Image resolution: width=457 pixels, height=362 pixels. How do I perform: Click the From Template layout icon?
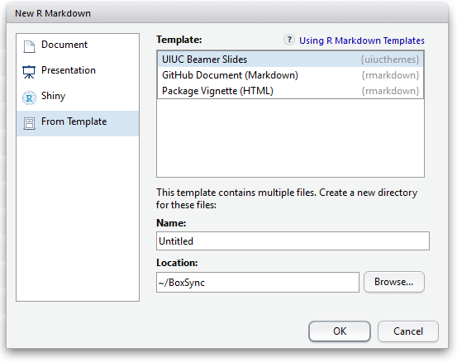29,124
